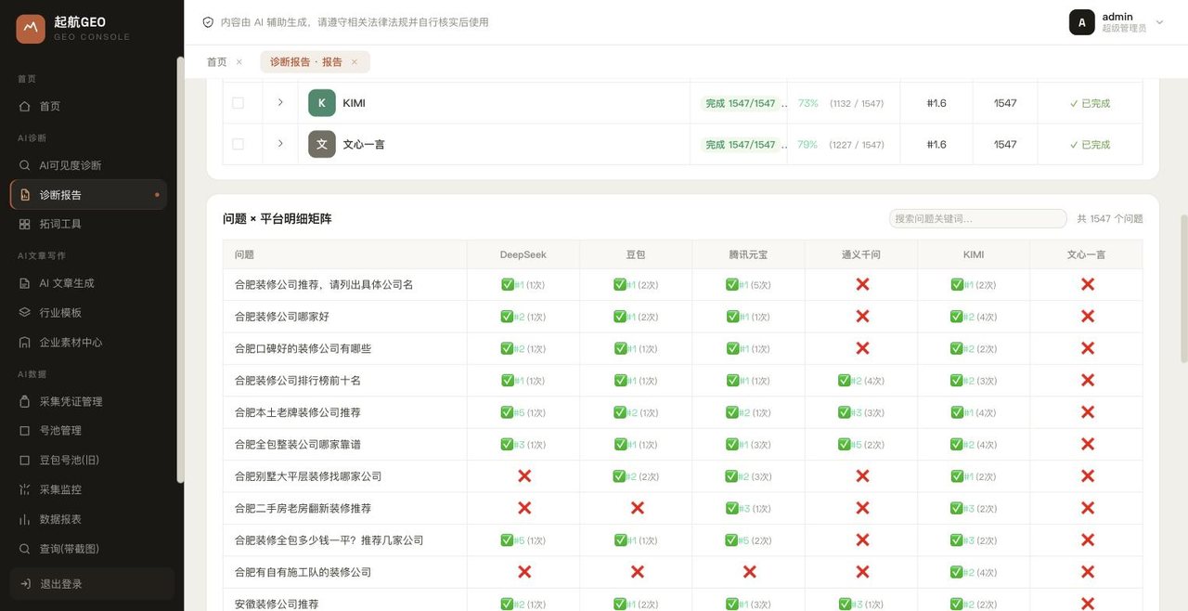Click 通义千问 result for 合肥装修公司排行榜前十名

click(861, 381)
